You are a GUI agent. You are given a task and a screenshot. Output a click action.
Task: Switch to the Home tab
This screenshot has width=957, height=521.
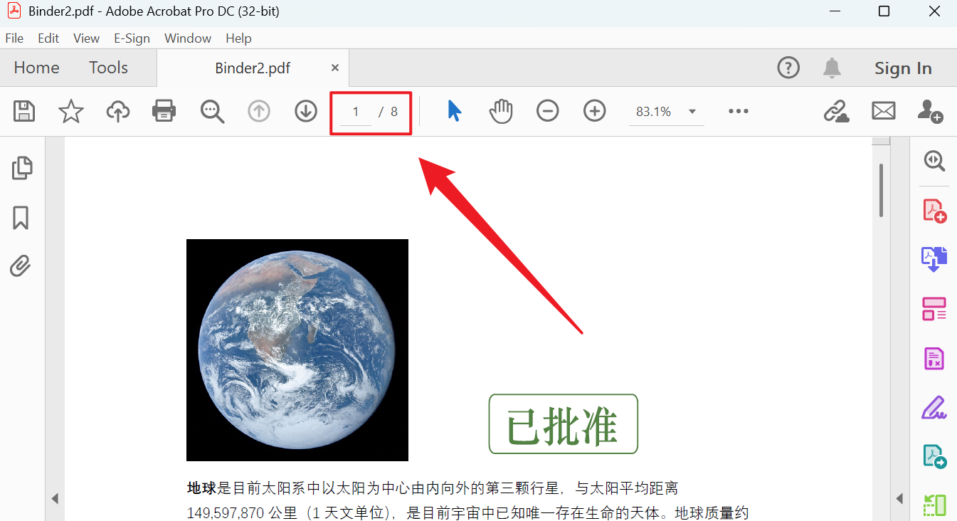(36, 68)
